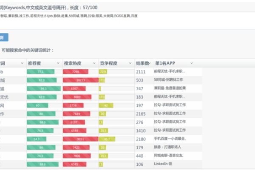Click the yellow 41.7 competition bar
This screenshot has width=255, height=170.
pyautogui.click(x=107, y=139)
